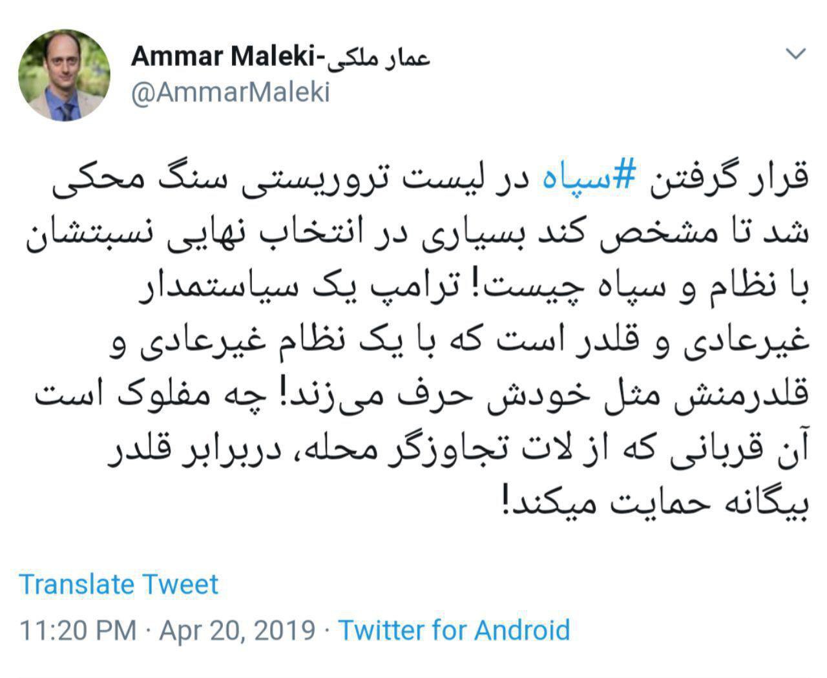Click the Persian name عمار ملکی
Image resolution: width=827 pixels, height=678 pixels.
(x=376, y=58)
